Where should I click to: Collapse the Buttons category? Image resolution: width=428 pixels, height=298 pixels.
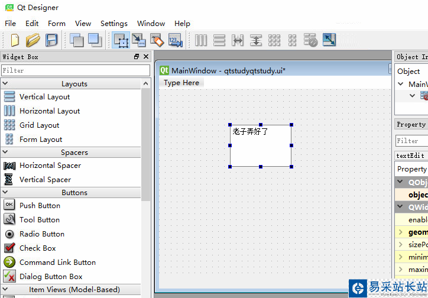[5, 192]
